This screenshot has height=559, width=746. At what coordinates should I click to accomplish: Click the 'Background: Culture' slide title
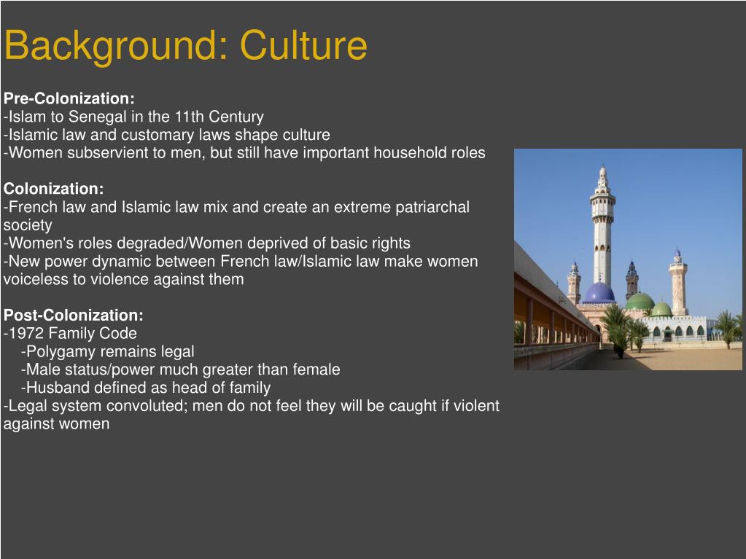pyautogui.click(x=185, y=46)
